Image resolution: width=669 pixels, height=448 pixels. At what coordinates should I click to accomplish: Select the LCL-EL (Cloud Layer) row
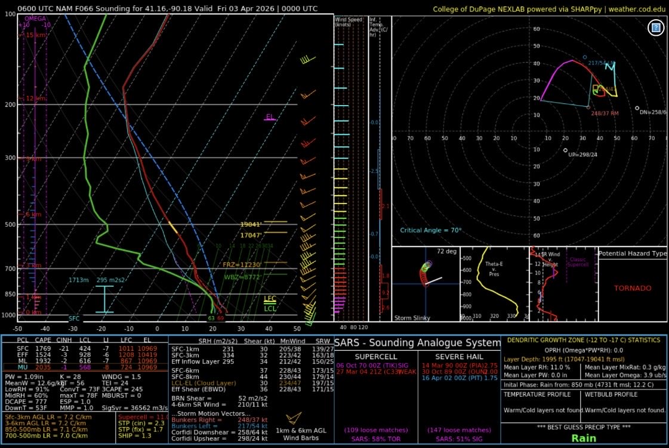coord(252,383)
